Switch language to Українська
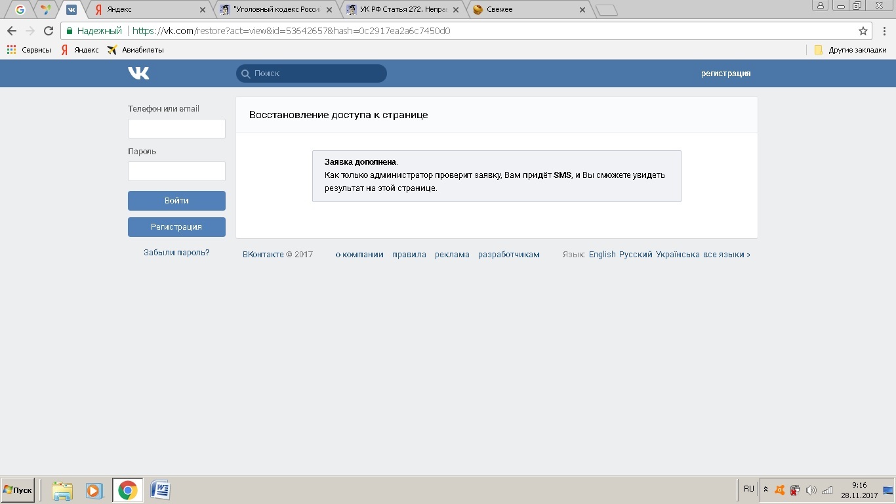The image size is (896, 504). (678, 255)
